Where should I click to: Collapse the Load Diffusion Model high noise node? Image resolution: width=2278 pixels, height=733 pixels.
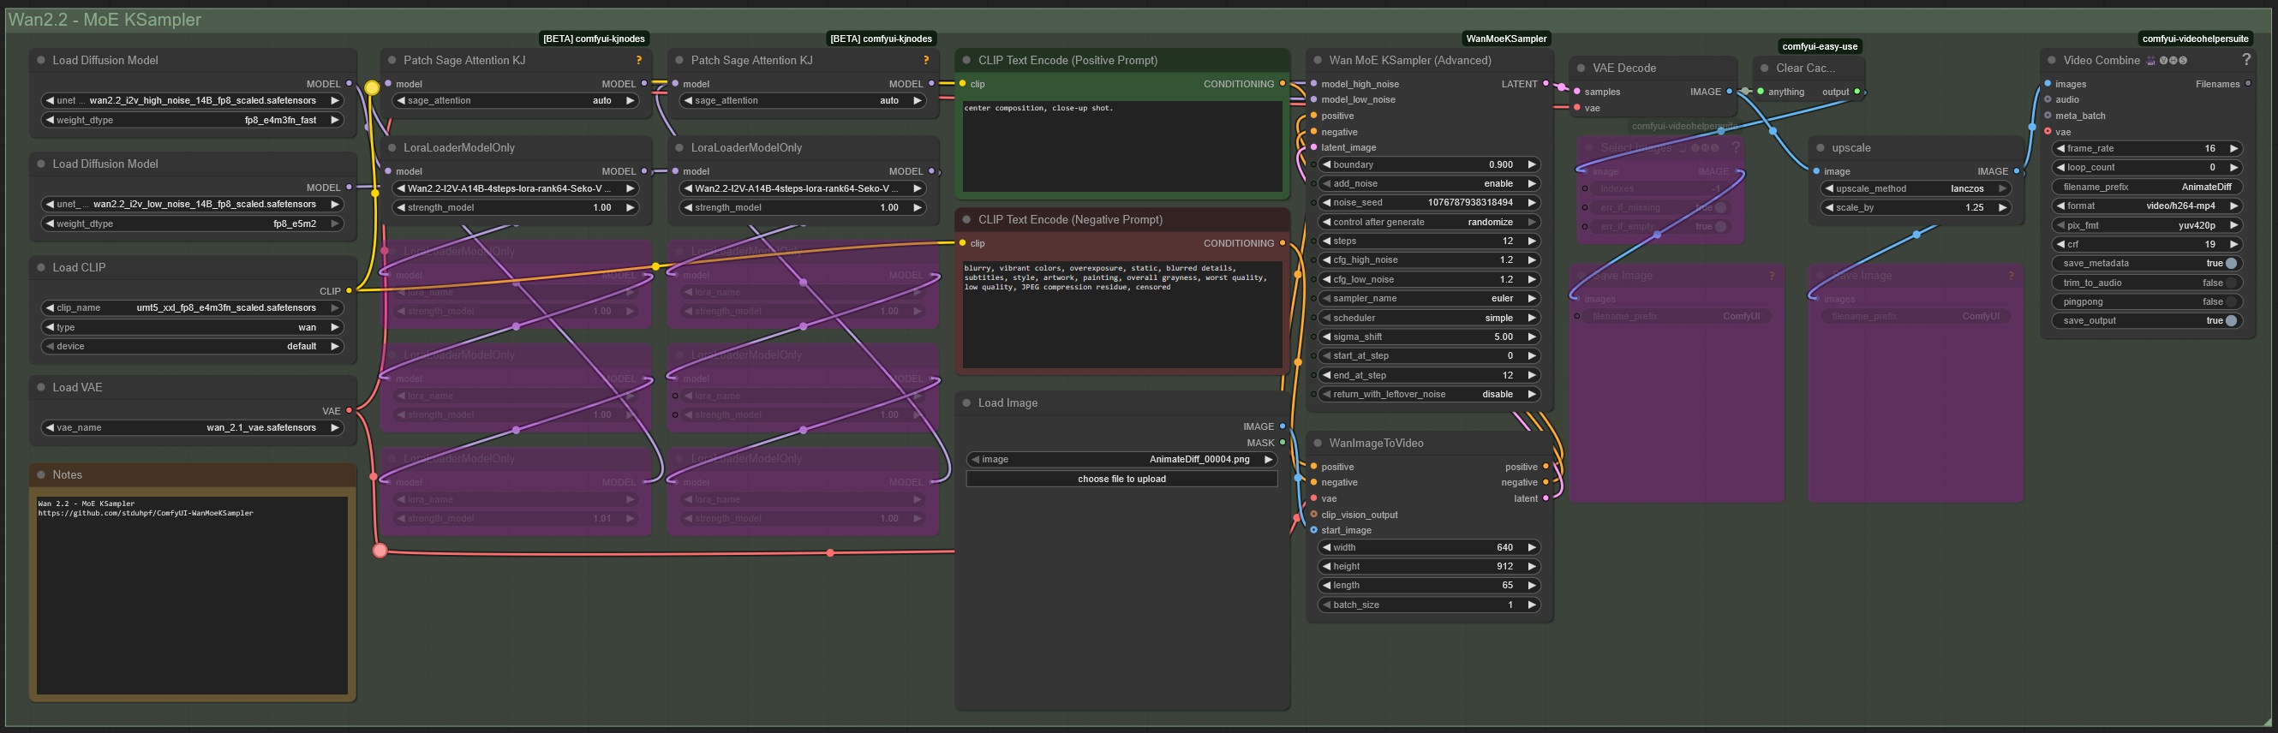[x=40, y=60]
